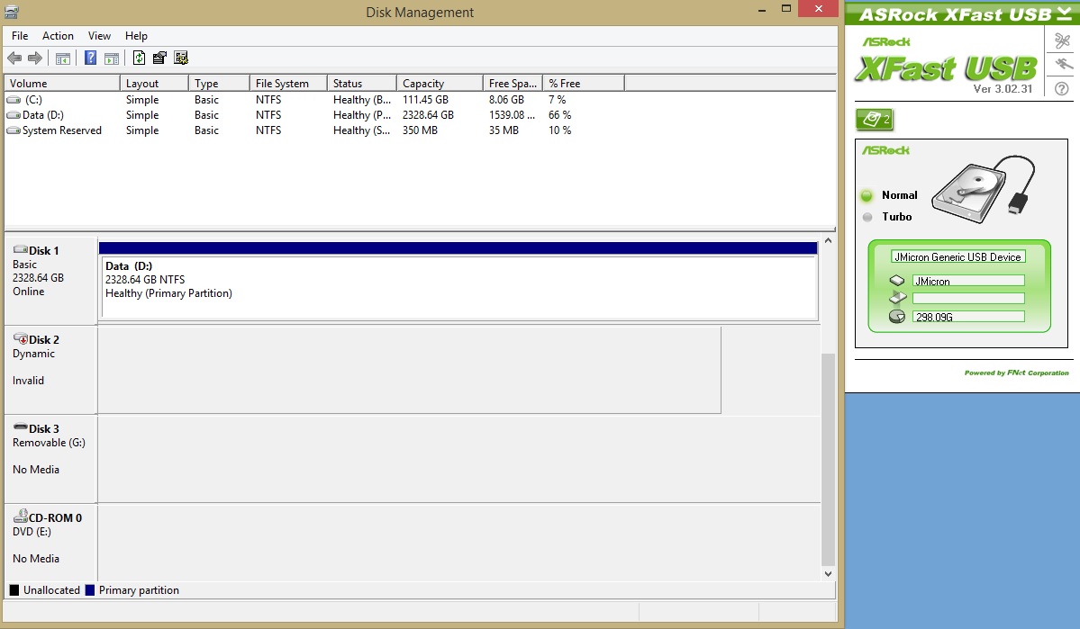Open the View menu
The height and width of the screenshot is (629, 1080).
pyautogui.click(x=99, y=36)
